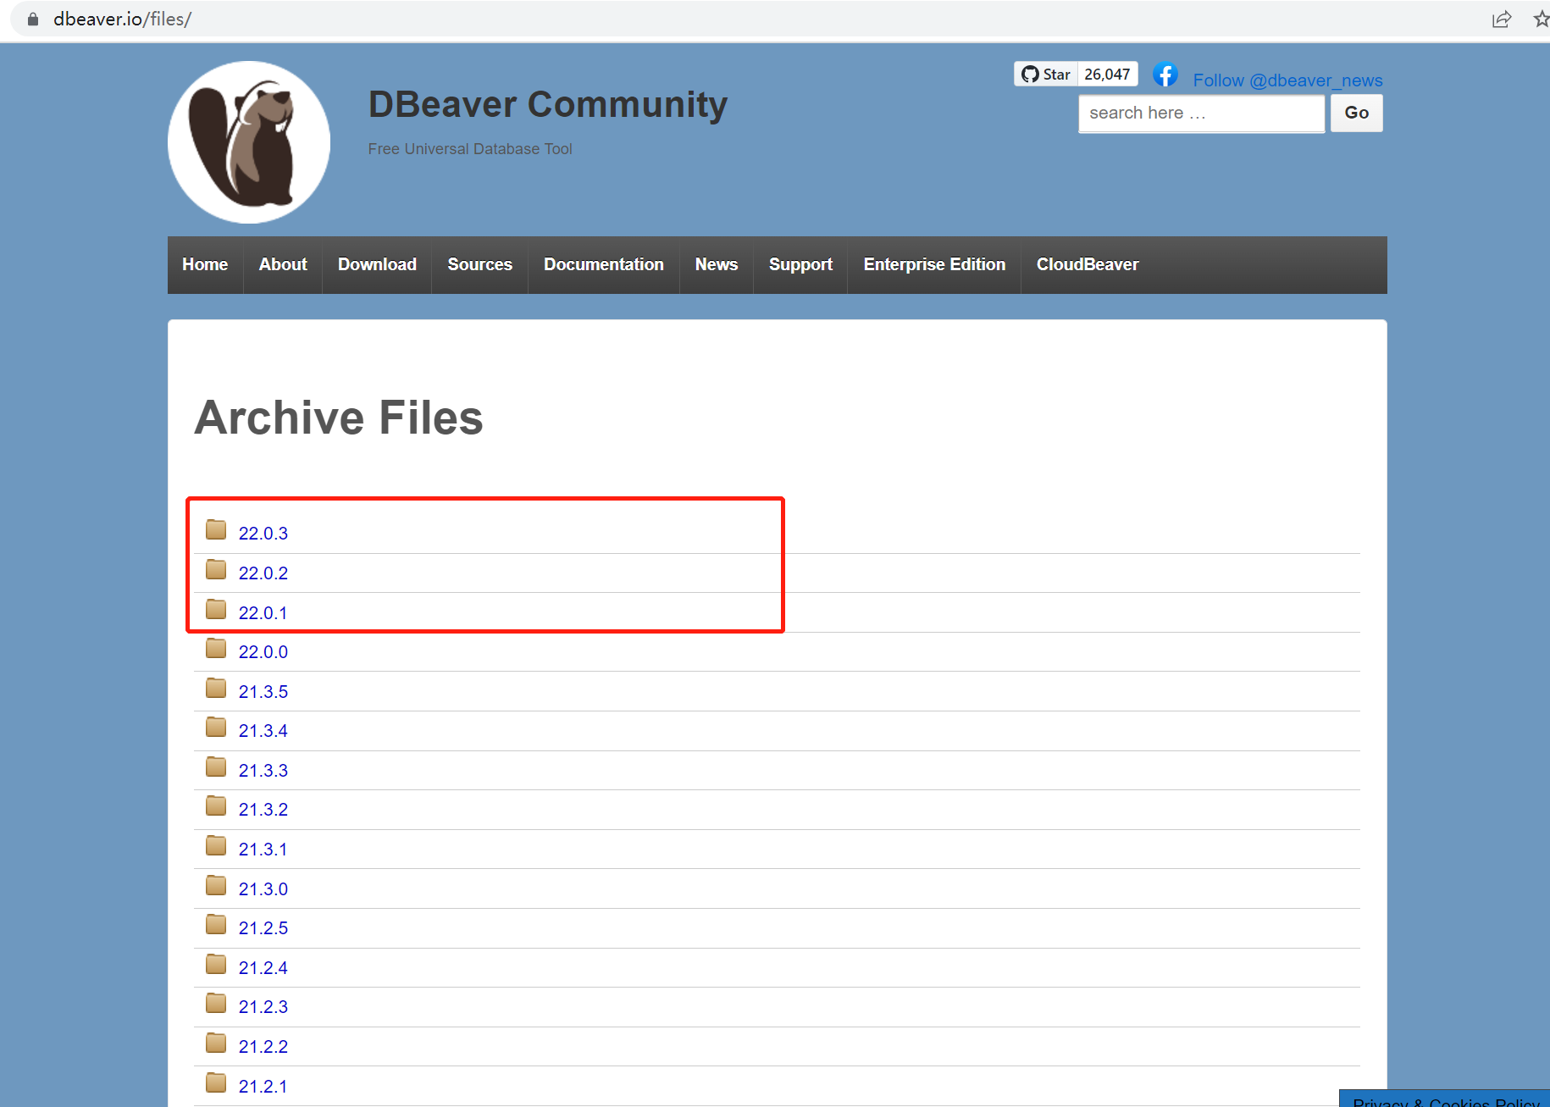Open the 21.2.1 folder icon
The image size is (1550, 1107).
tap(215, 1082)
